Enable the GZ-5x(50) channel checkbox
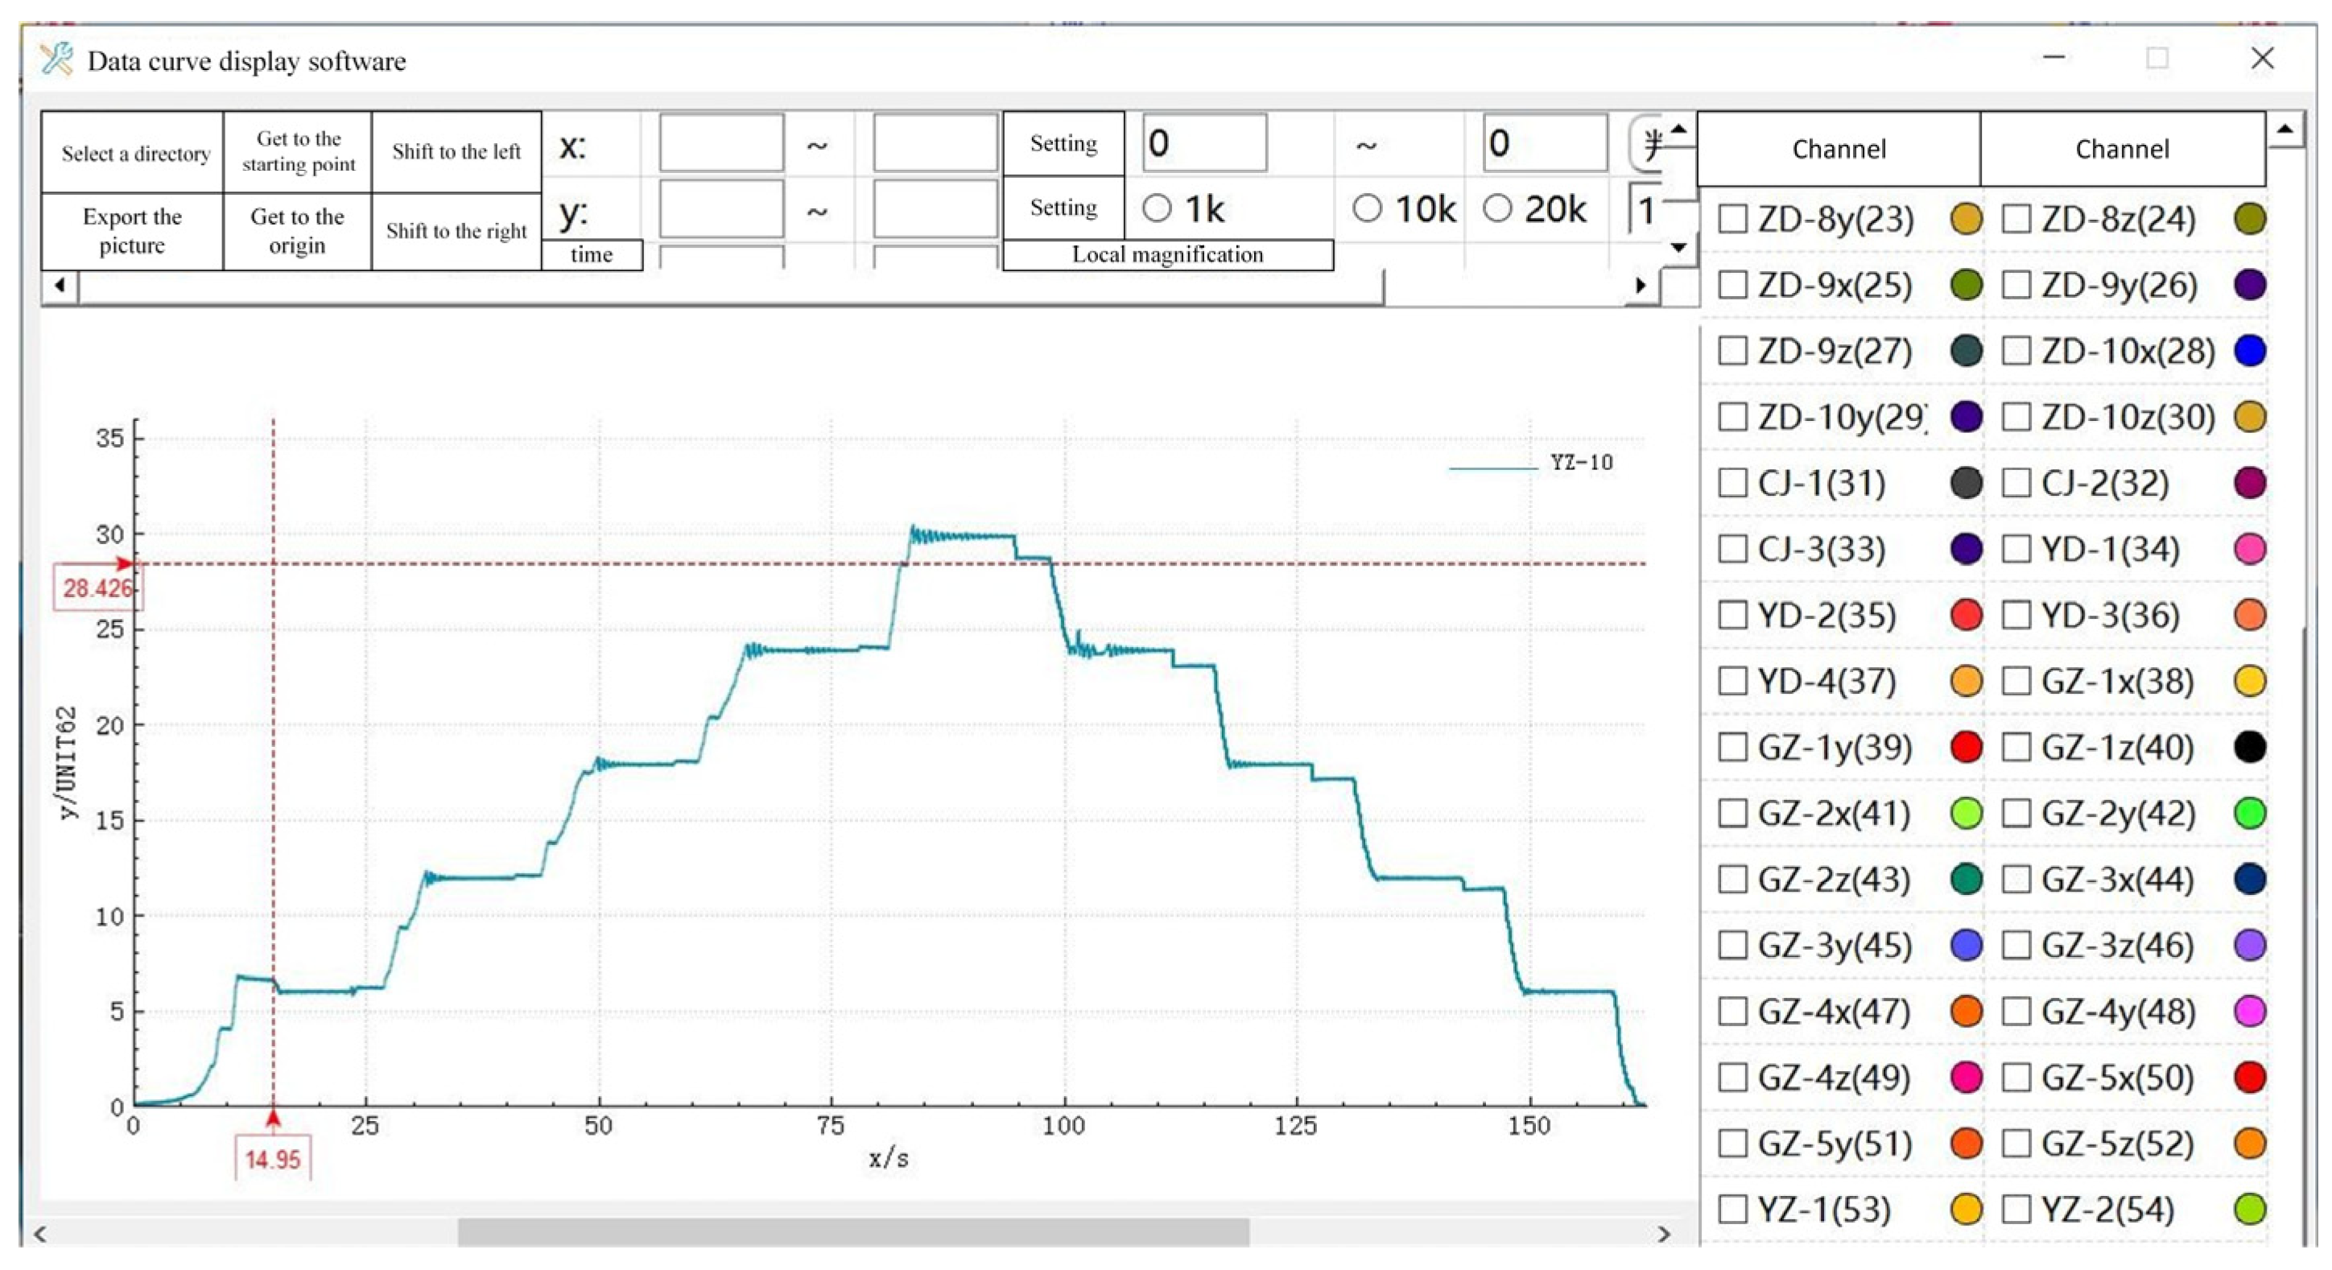The image size is (2332, 1270). 2016,1078
